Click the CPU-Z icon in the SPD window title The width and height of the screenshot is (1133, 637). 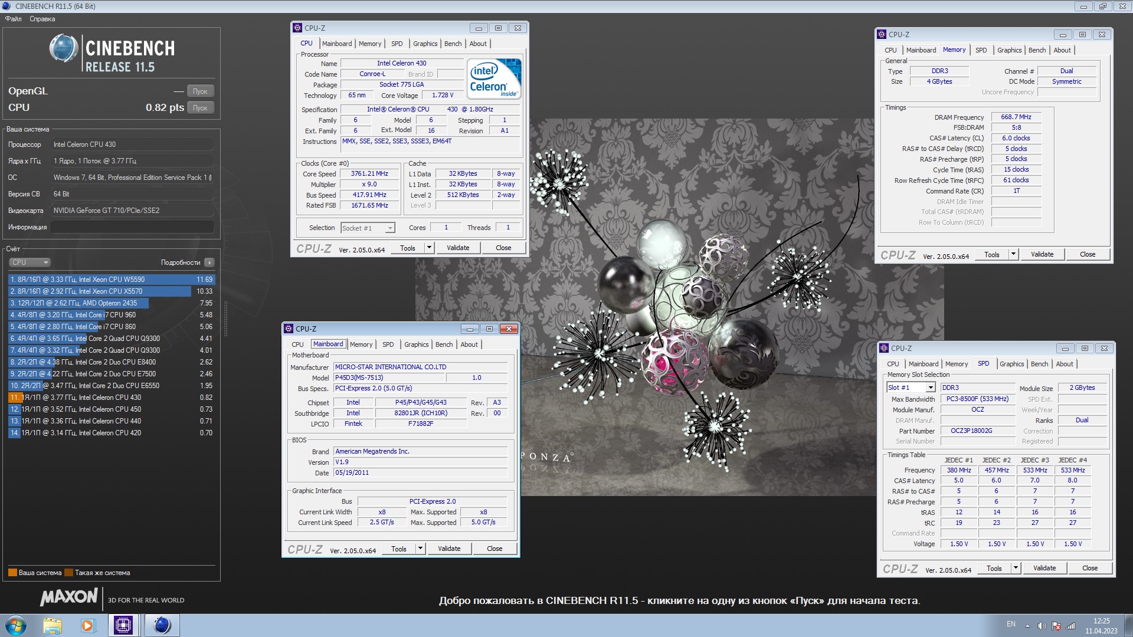point(885,348)
